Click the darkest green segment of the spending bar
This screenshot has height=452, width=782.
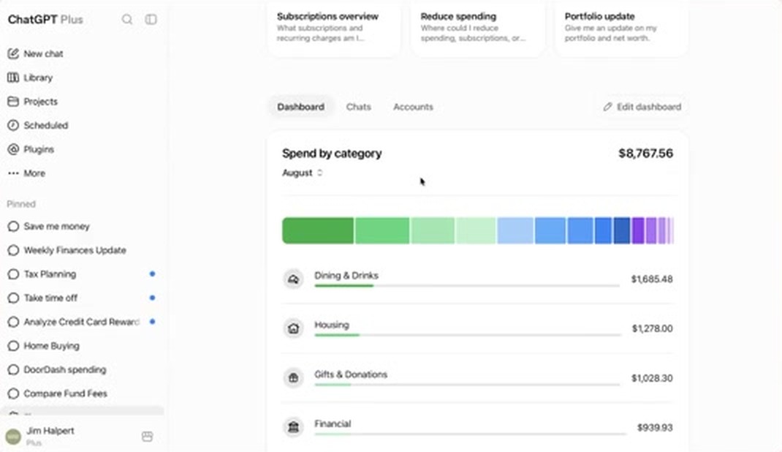pos(318,230)
